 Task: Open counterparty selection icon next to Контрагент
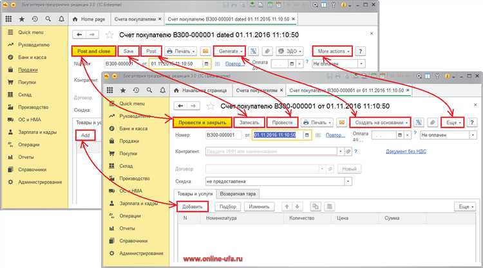(348, 152)
